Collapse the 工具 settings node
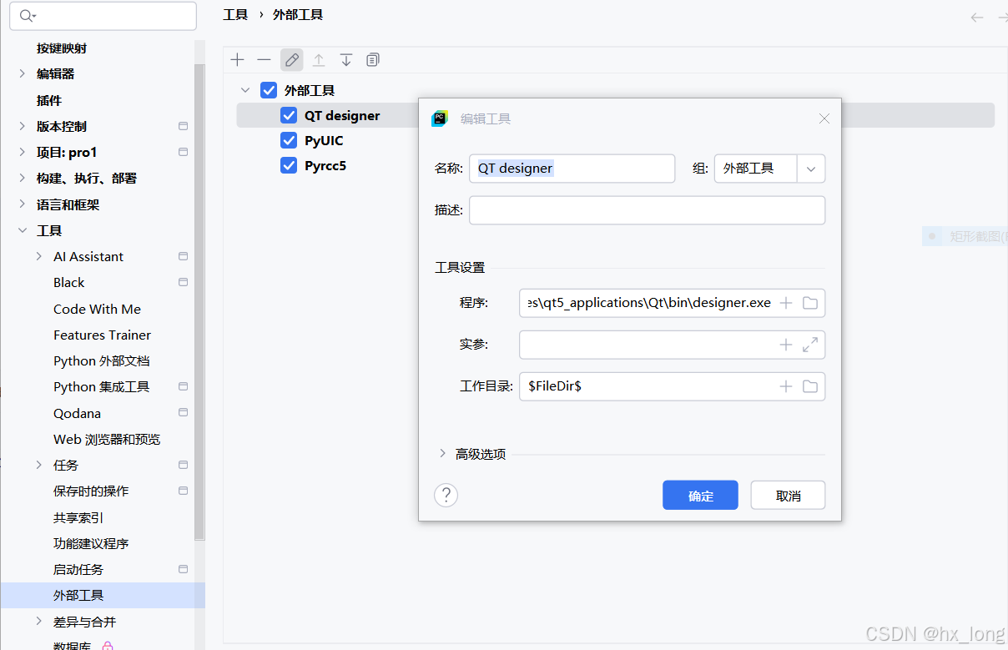 [22, 230]
